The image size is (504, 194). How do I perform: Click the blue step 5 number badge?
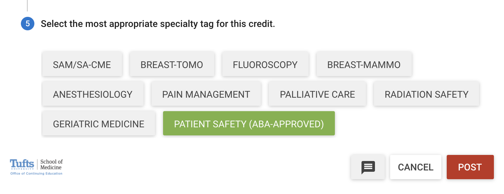pyautogui.click(x=28, y=24)
